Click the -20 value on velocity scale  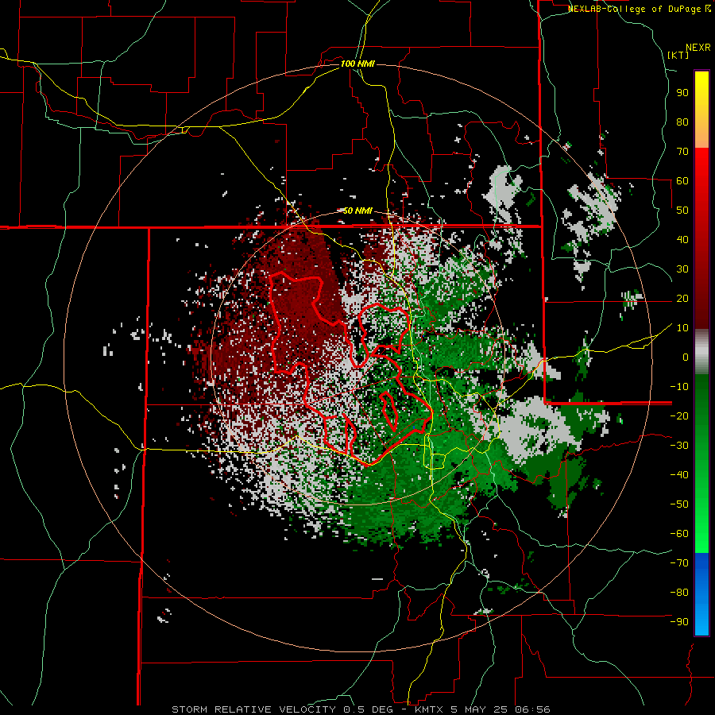pyautogui.click(x=679, y=415)
